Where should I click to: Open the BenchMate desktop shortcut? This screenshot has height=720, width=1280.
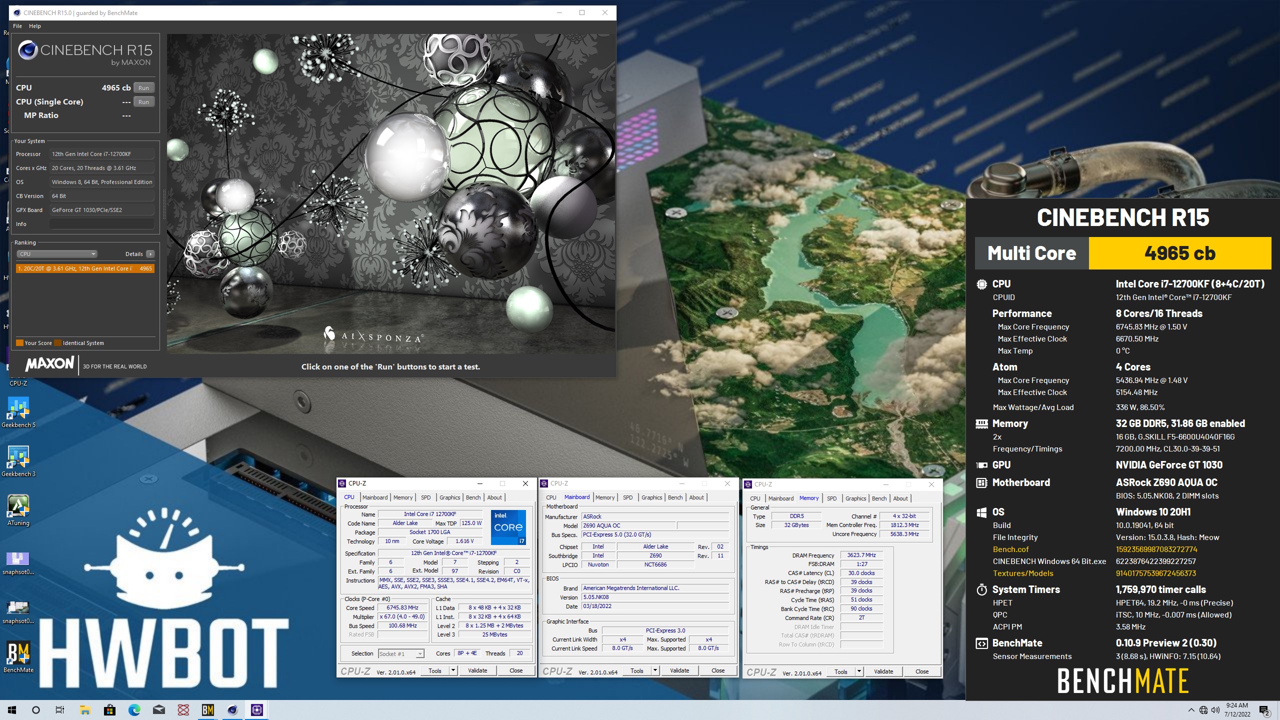(18, 657)
